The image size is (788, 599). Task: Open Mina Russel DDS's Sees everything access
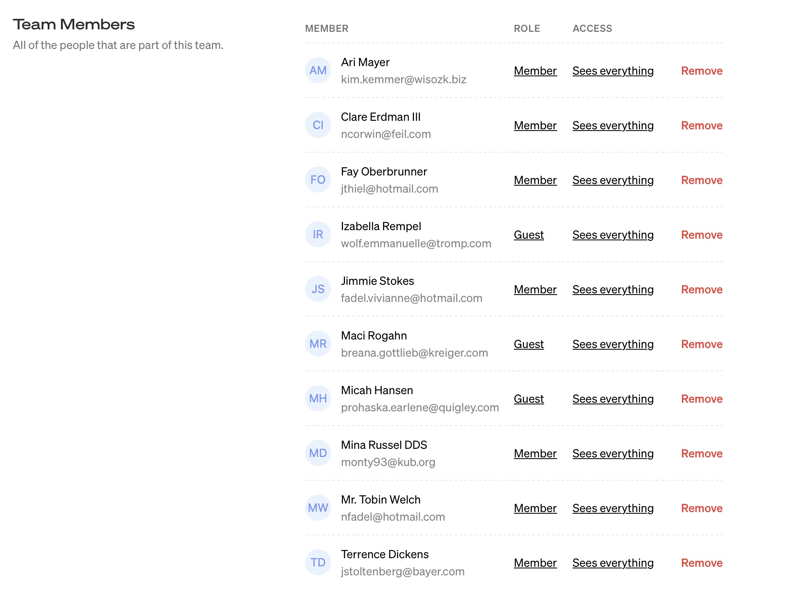pos(613,453)
